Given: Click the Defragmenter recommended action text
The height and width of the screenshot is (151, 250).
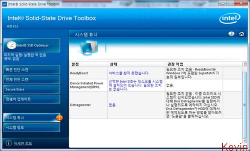Looking at the screenshot, I should [194, 105].
